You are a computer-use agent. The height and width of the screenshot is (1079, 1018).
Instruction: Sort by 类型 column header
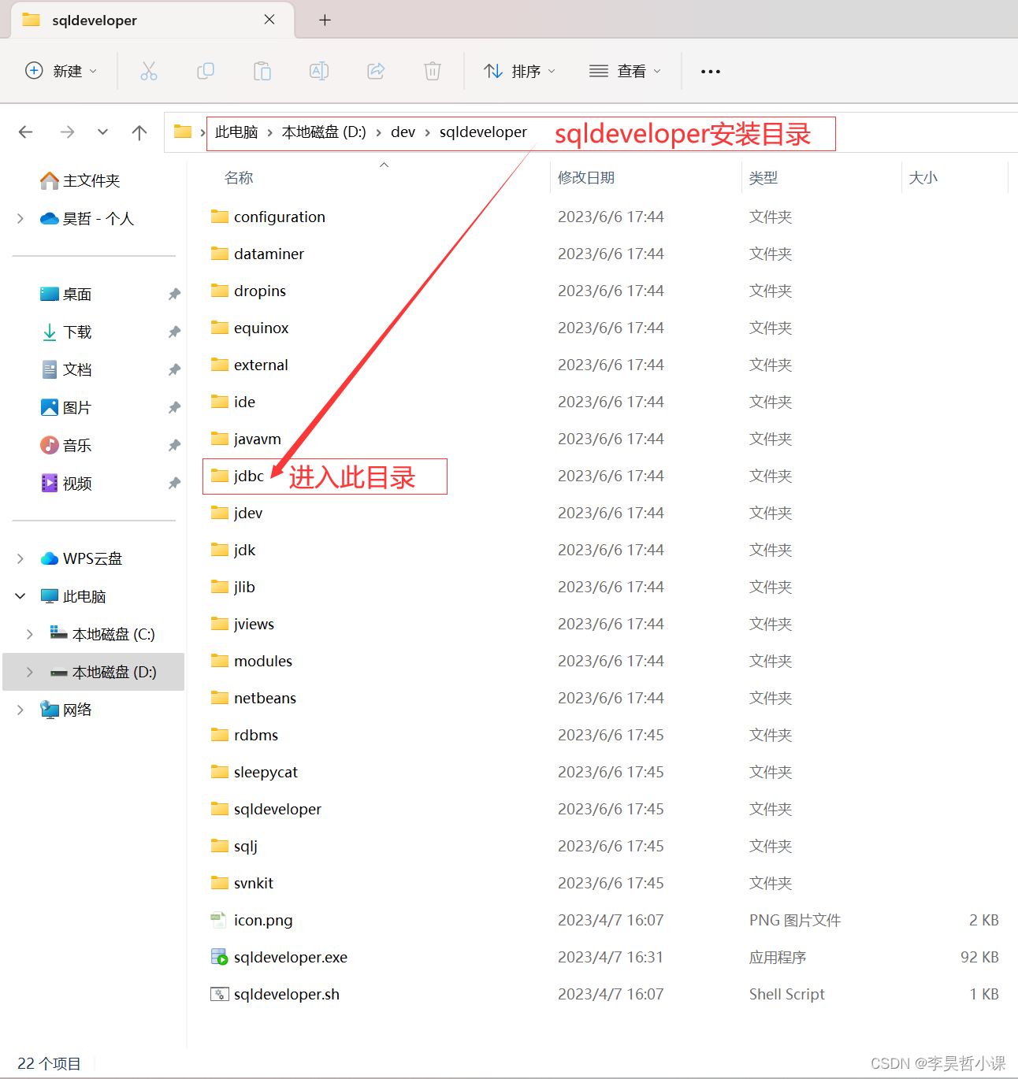point(763,178)
